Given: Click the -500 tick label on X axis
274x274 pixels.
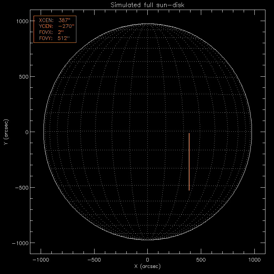Looking at the screenshot, I should pos(94,259).
